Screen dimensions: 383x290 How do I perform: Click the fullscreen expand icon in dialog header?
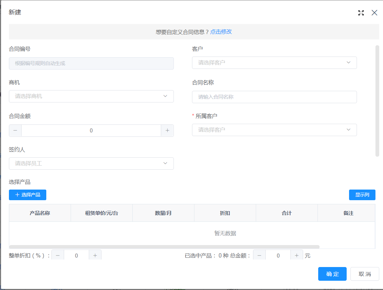(x=361, y=13)
